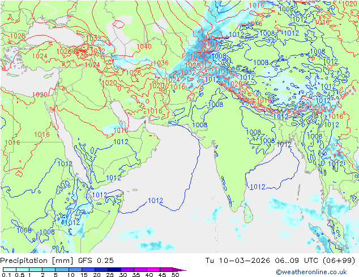Click the '1012' label at the Gulf of Aden

[100, 194]
